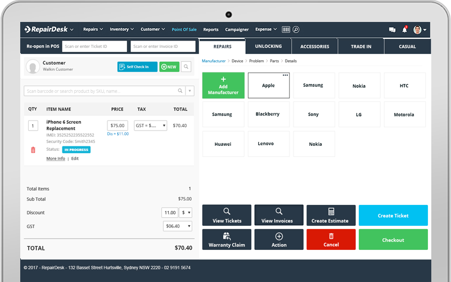Click the Action button
The image size is (451, 282).
coord(279,239)
